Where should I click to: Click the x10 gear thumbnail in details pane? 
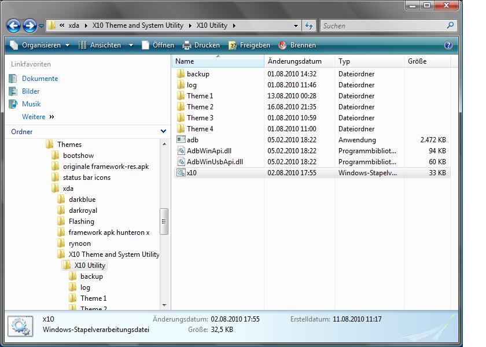click(20, 326)
